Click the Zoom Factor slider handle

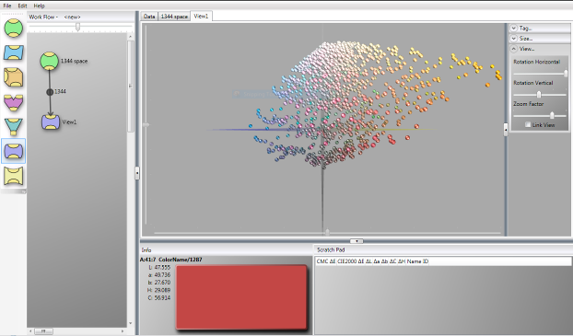tap(552, 116)
